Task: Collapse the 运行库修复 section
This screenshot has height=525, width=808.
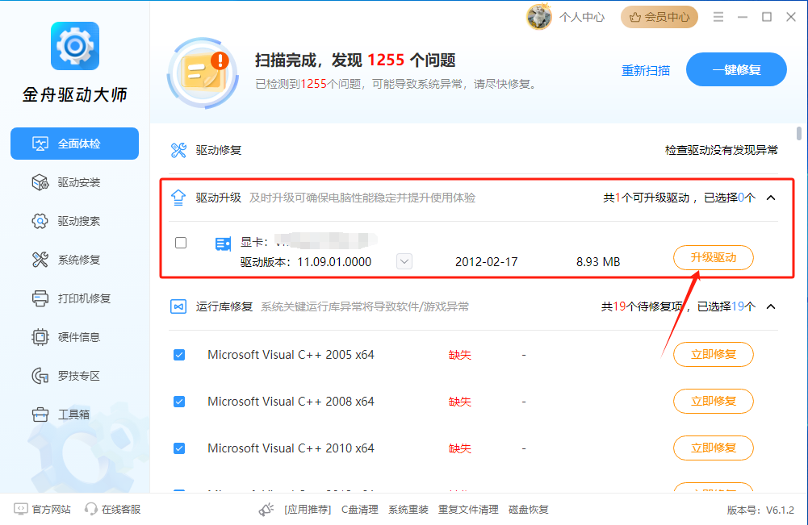Action: [x=771, y=306]
